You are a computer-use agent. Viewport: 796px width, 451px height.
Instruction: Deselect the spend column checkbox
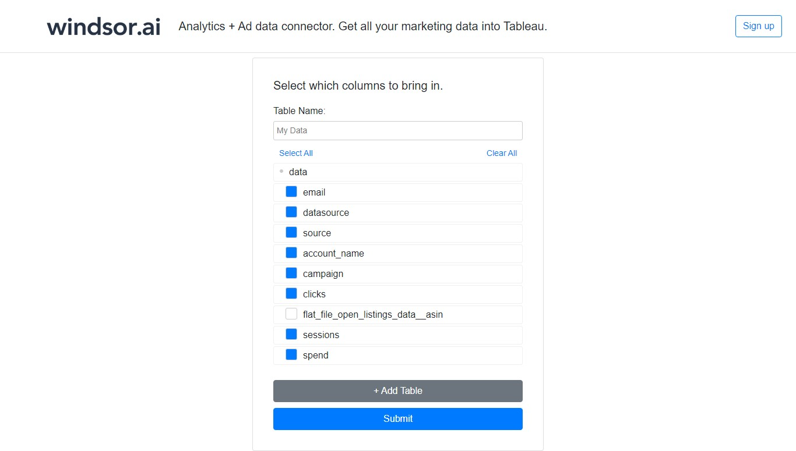[291, 355]
